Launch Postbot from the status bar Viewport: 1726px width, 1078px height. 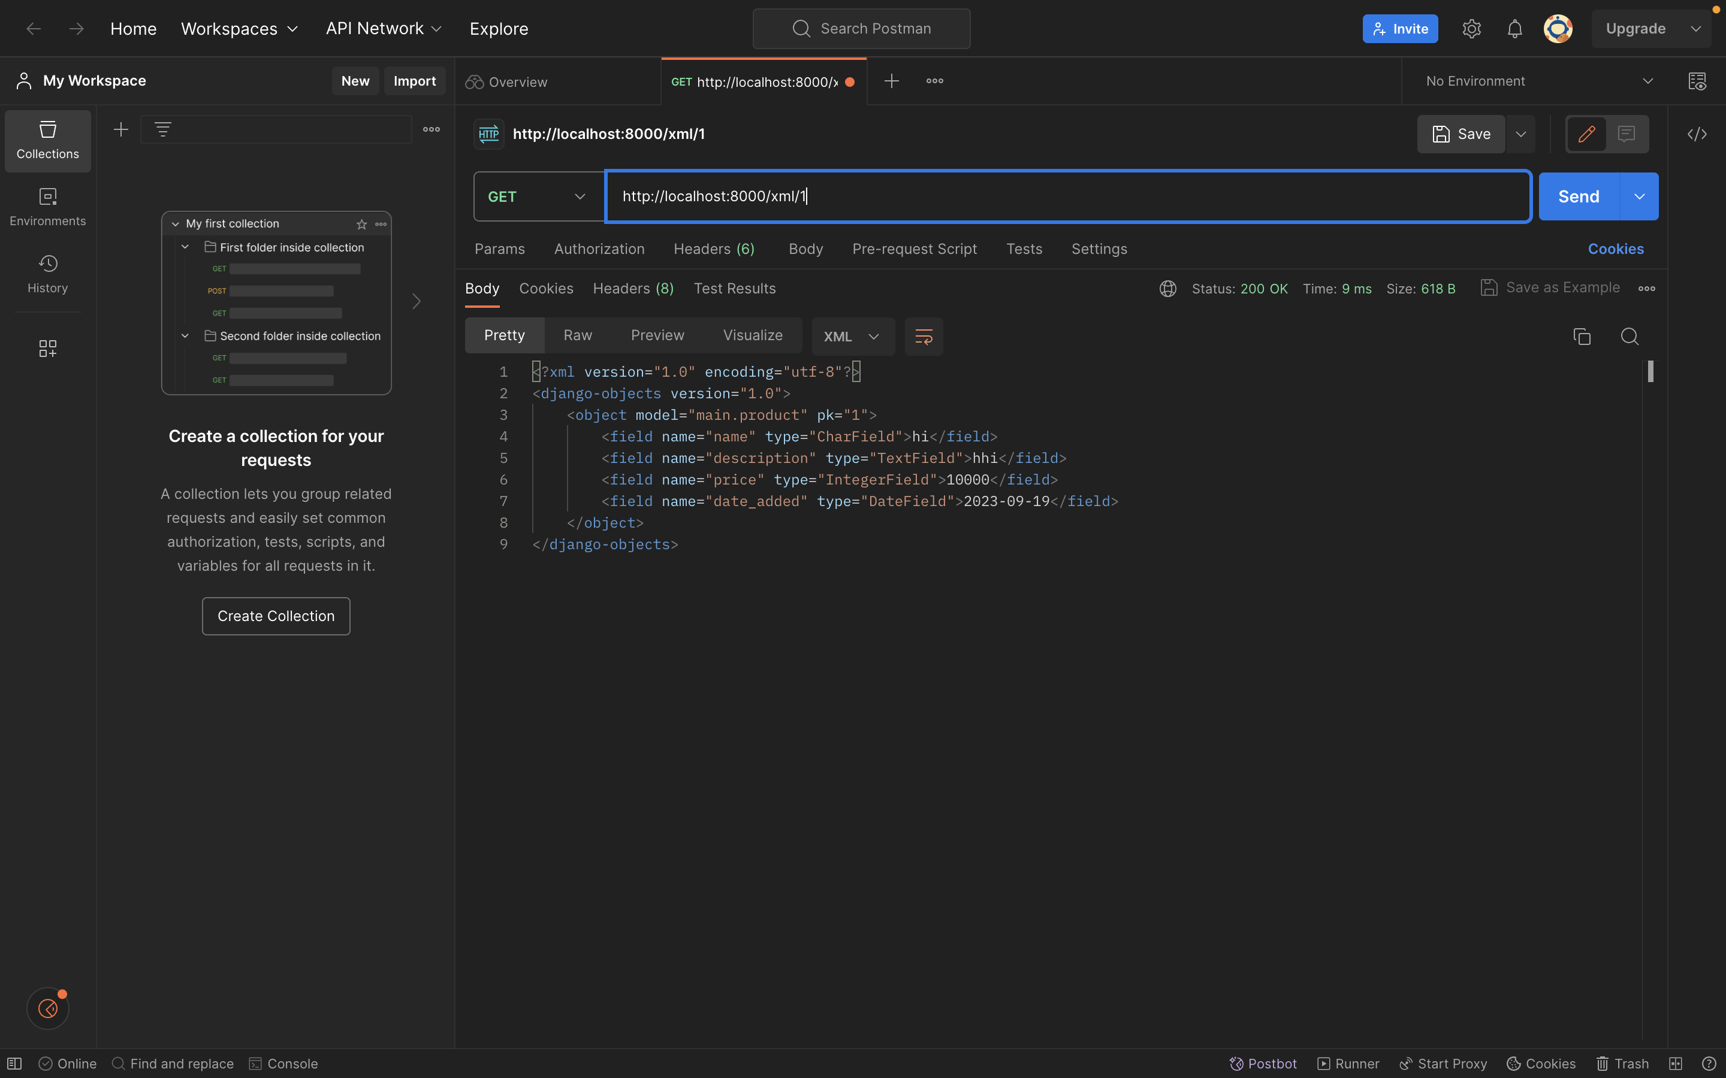[1262, 1063]
